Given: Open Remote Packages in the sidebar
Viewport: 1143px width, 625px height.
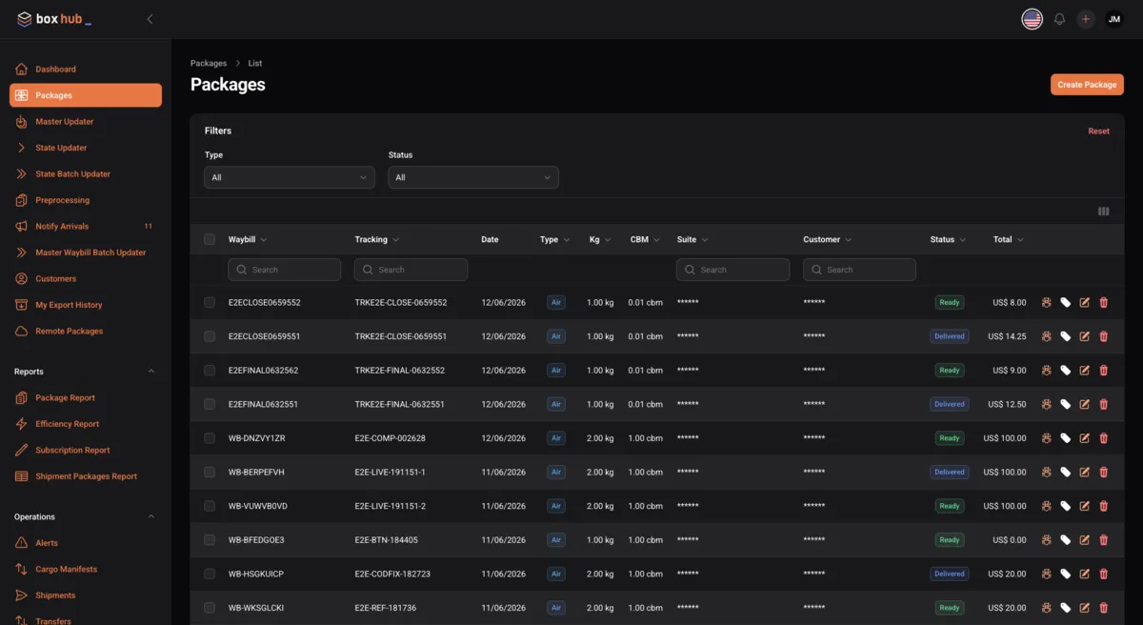Looking at the screenshot, I should (x=86, y=331).
